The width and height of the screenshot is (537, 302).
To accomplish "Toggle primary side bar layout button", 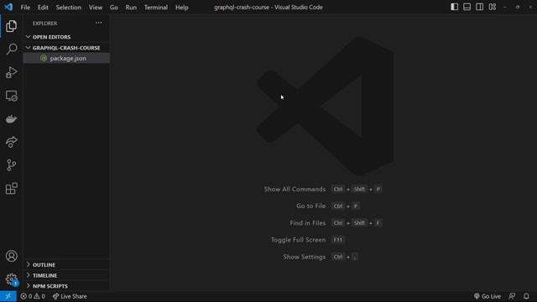I will (454, 7).
